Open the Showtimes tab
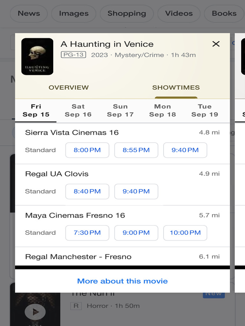The image size is (245, 326). pyautogui.click(x=176, y=88)
